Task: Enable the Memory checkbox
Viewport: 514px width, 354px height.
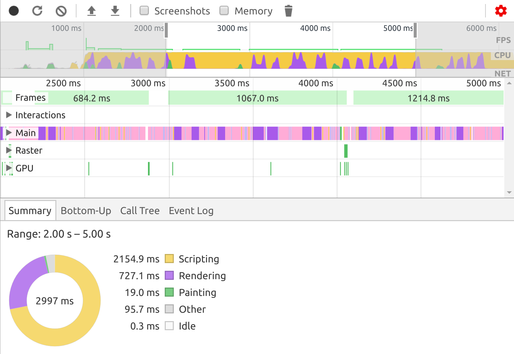Action: click(224, 11)
